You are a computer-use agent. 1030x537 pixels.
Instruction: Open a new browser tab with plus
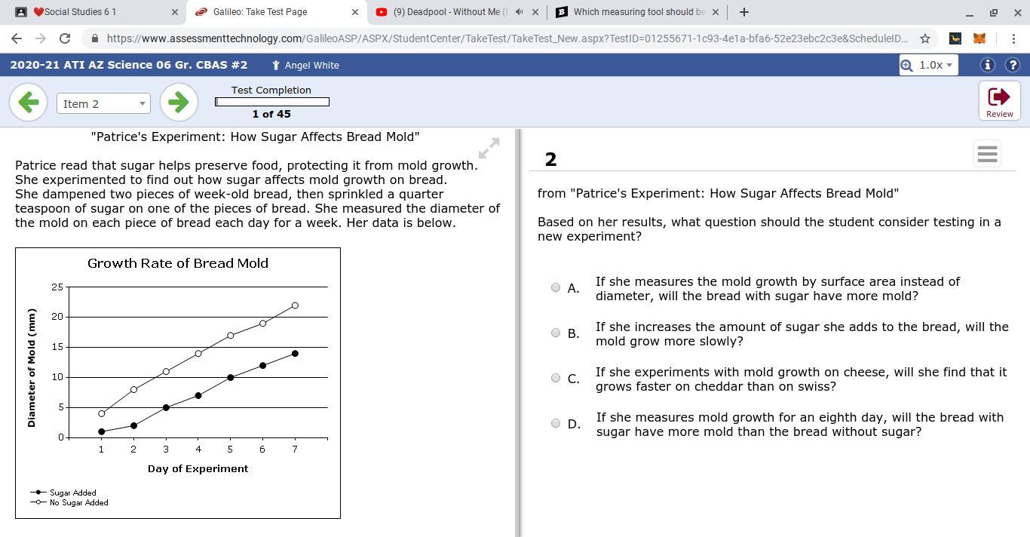coord(744,12)
